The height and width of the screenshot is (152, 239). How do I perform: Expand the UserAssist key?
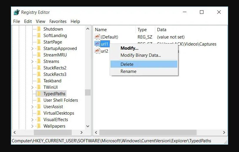click(x=32, y=107)
